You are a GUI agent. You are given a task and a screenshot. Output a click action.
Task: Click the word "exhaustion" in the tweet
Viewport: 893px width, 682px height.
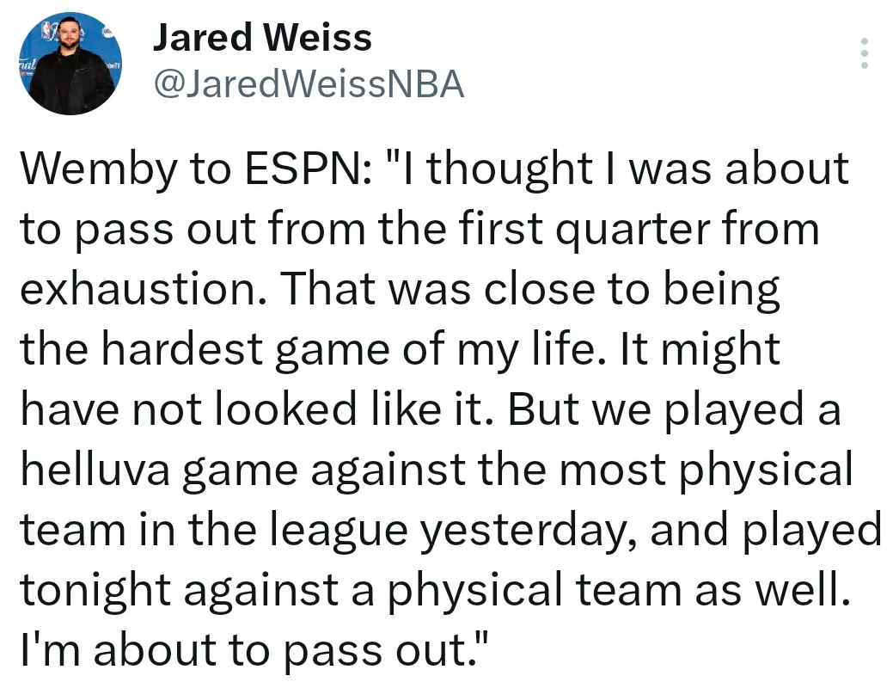tap(138, 290)
